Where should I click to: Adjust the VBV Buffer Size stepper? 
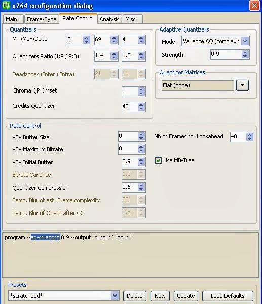pyautogui.click(x=141, y=136)
